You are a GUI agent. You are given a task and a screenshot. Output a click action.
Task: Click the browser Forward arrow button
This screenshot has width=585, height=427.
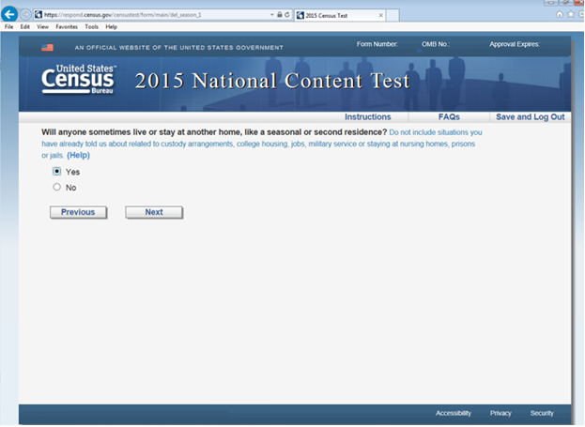coord(25,14)
